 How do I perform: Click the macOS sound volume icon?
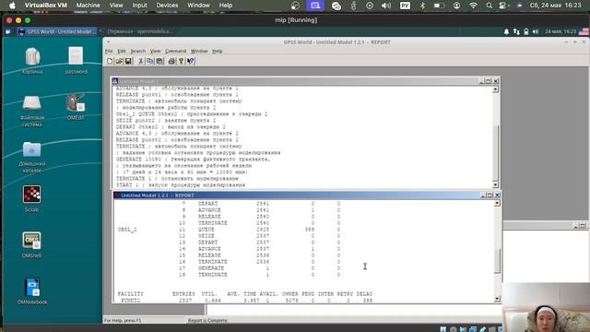[x=386, y=6]
